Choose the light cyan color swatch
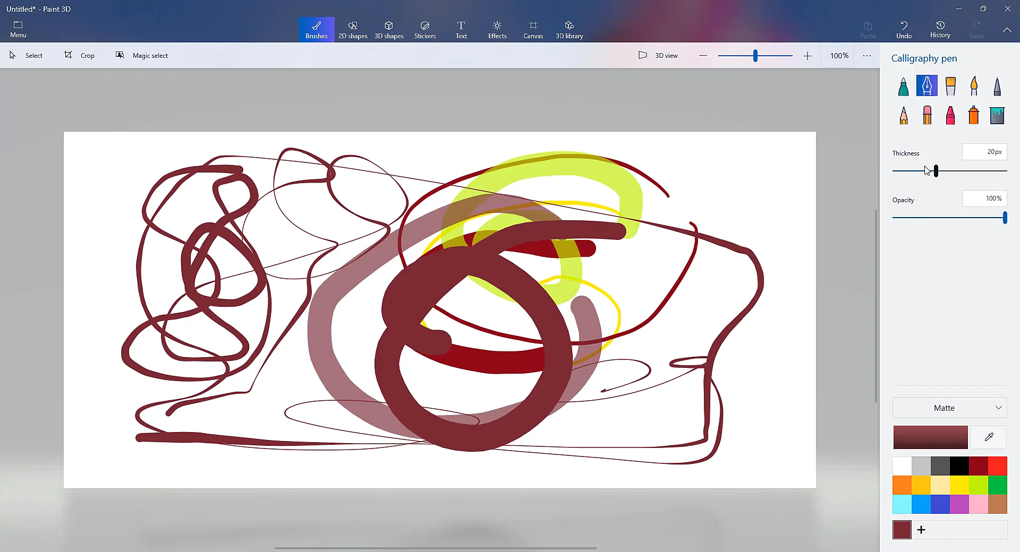Image resolution: width=1020 pixels, height=552 pixels. pos(902,504)
